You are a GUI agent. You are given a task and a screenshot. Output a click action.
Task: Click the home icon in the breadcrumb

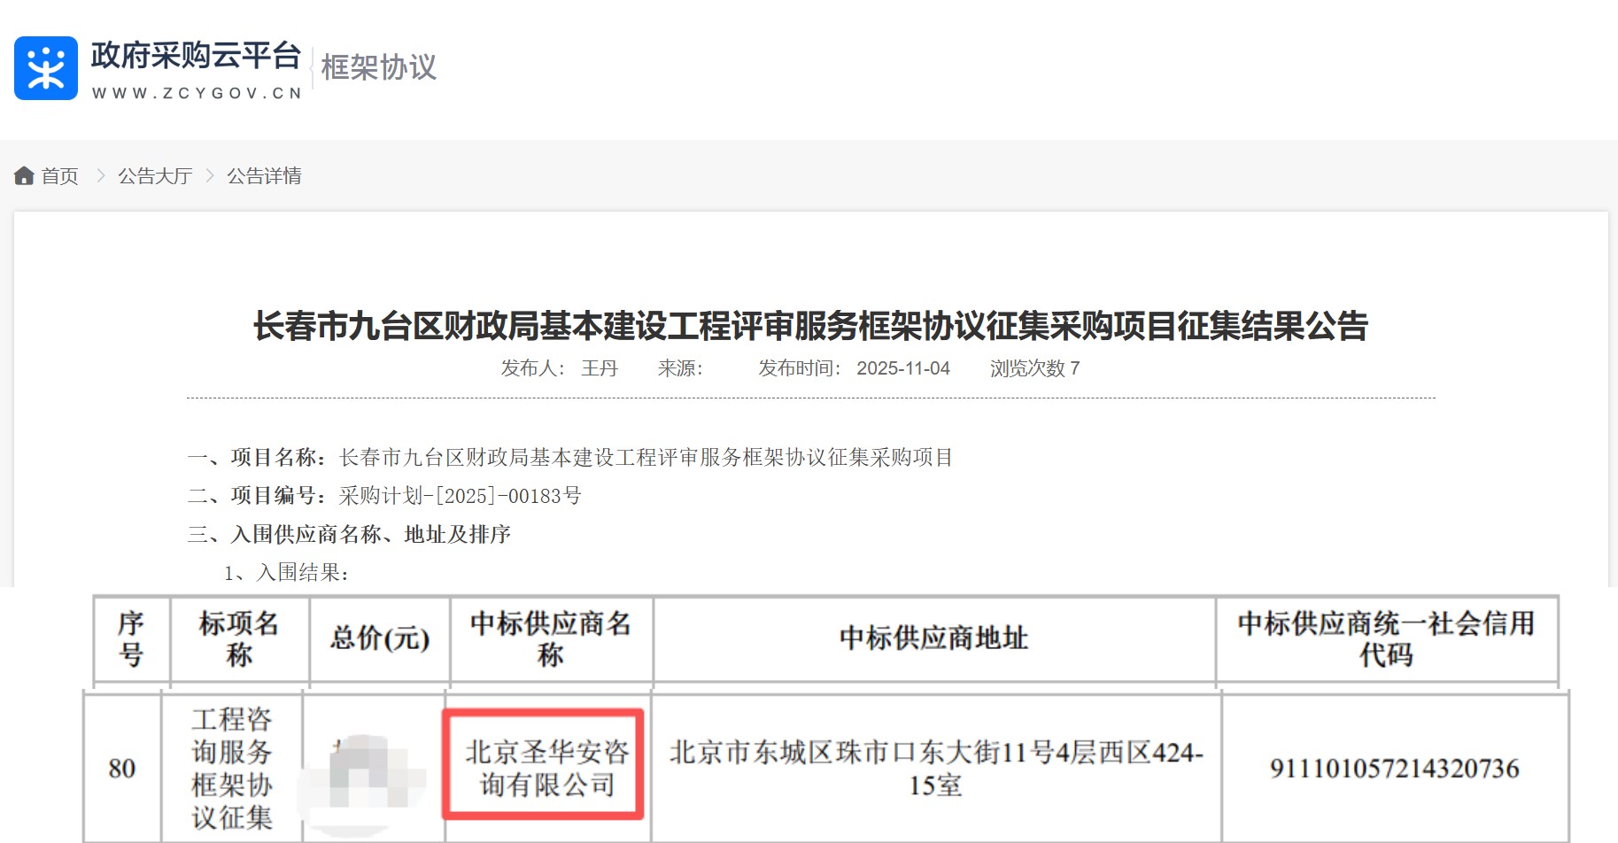tap(24, 176)
